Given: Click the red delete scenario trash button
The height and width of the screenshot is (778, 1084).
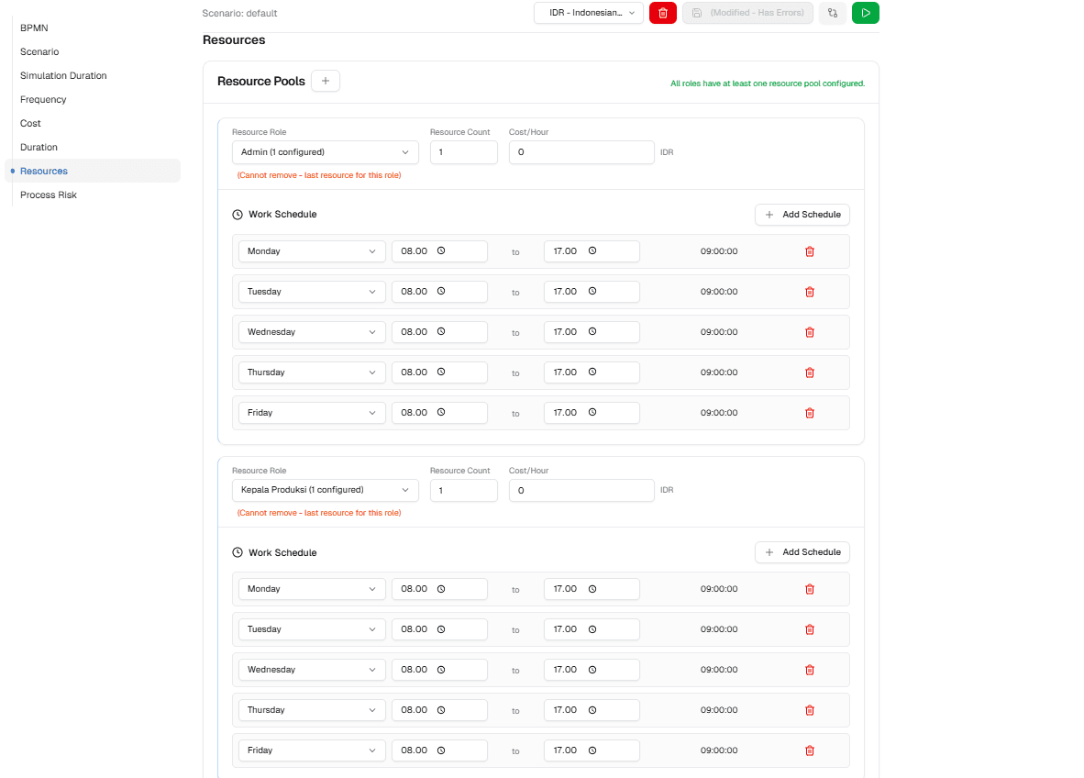Looking at the screenshot, I should (662, 13).
